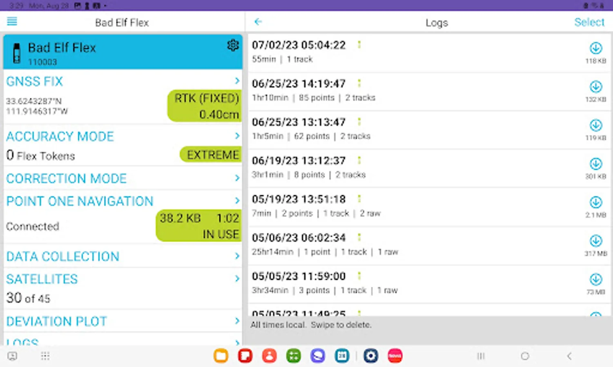The height and width of the screenshot is (367, 613).
Task: Select log entry 05/05/23 11:59:00
Action: click(429, 284)
